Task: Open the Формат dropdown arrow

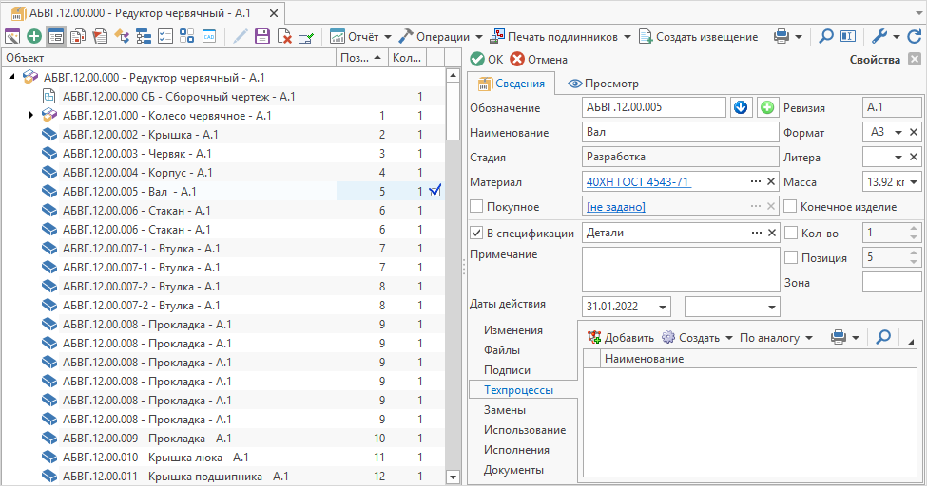Action: point(898,132)
